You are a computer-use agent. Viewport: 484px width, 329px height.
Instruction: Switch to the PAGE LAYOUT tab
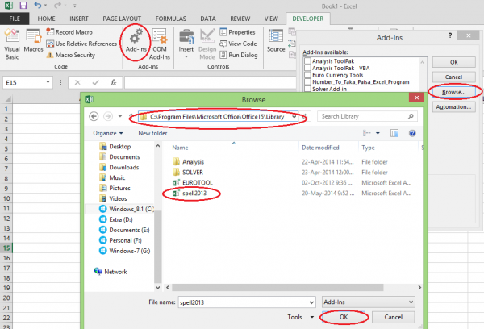[122, 19]
